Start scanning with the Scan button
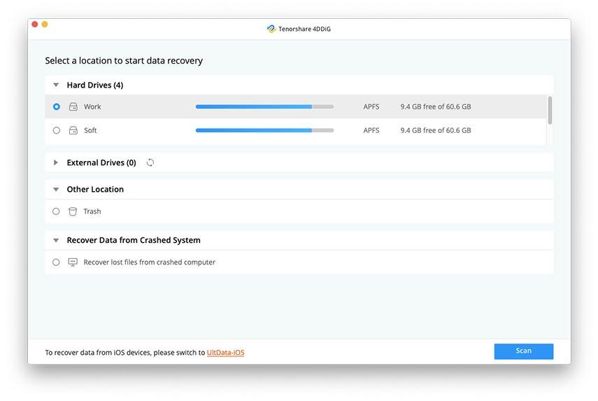Screen dimensions: 598x401 [x=523, y=351]
